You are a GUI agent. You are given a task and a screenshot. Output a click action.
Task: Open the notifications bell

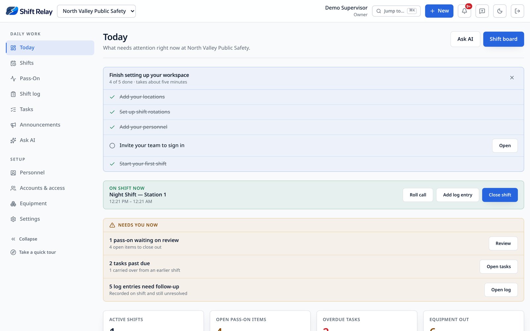(x=464, y=11)
